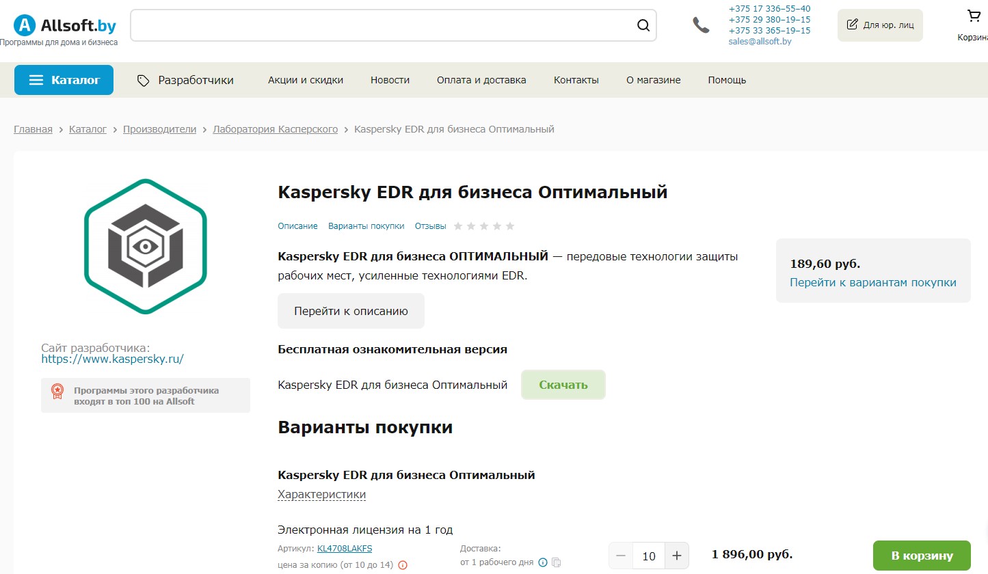Open О магазине menu item

click(x=654, y=80)
